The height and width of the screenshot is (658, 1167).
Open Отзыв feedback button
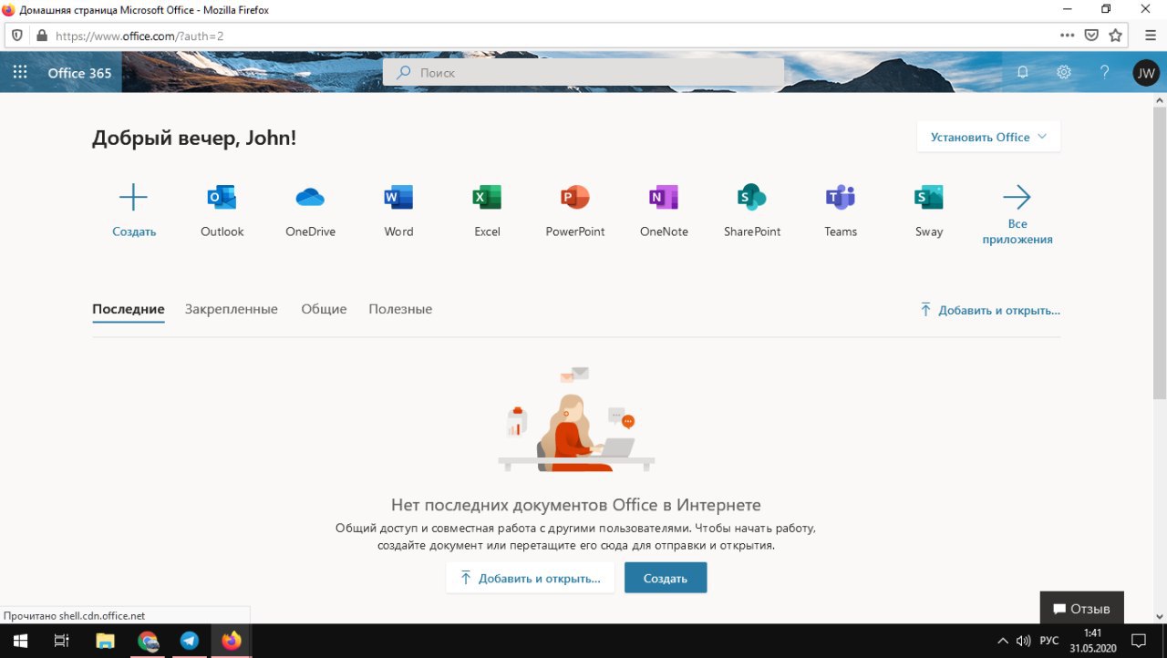[1081, 608]
